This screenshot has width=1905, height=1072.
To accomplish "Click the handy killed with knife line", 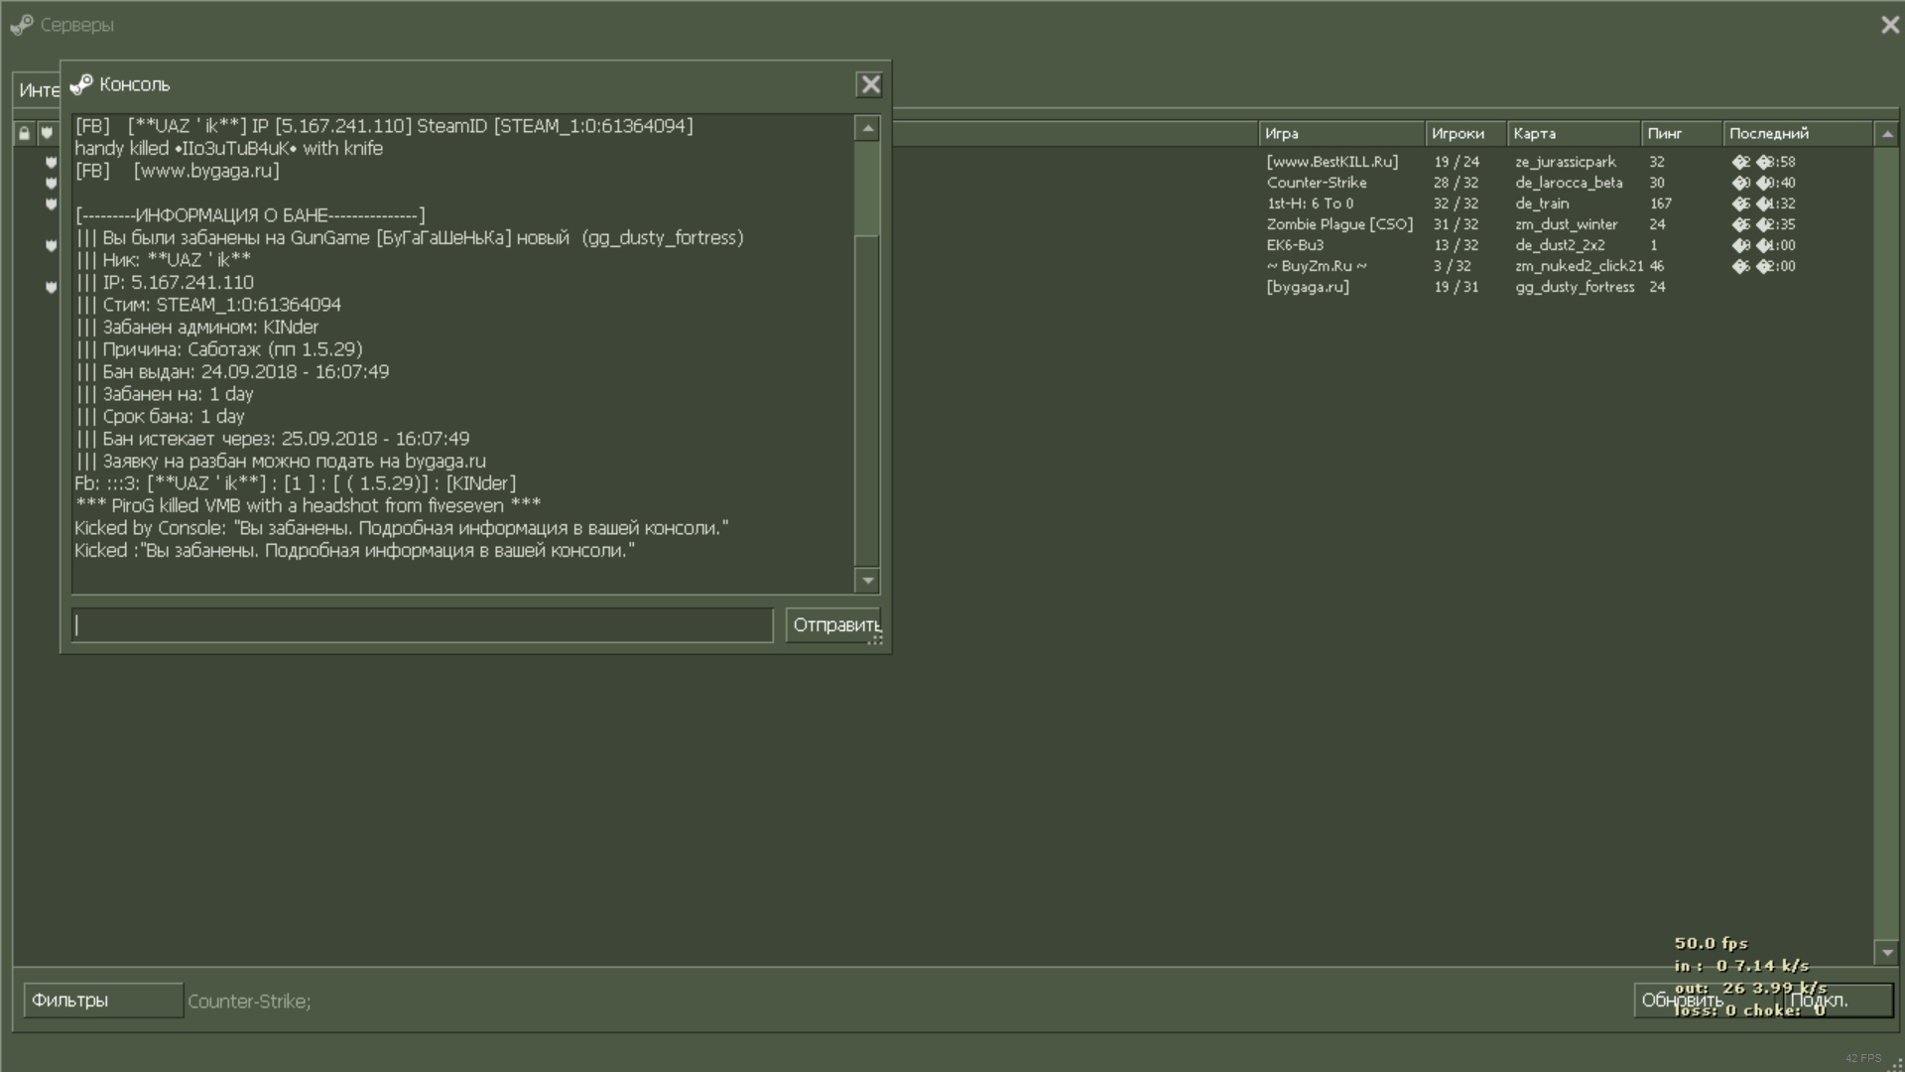I will click(x=229, y=149).
